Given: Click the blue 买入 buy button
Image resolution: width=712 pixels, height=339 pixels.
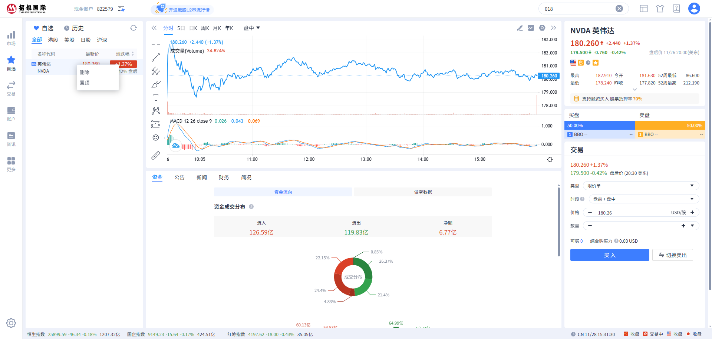Looking at the screenshot, I should tap(609, 255).
